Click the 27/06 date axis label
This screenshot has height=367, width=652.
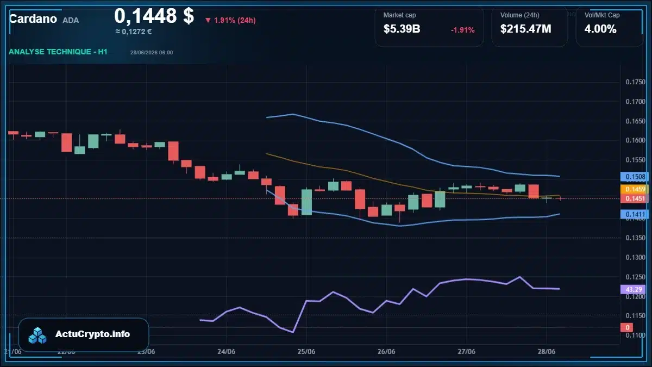pyautogui.click(x=467, y=352)
